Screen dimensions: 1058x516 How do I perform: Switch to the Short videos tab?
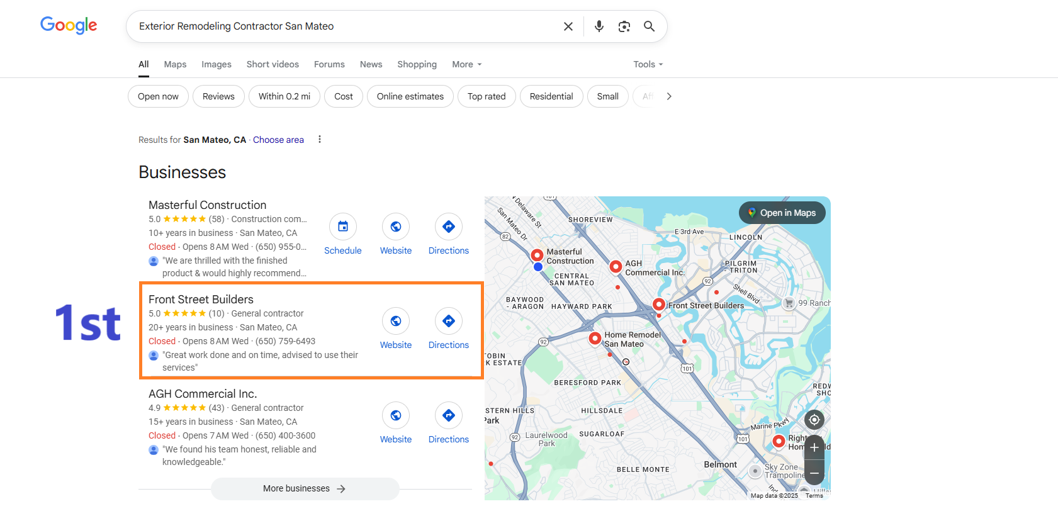[x=273, y=64]
